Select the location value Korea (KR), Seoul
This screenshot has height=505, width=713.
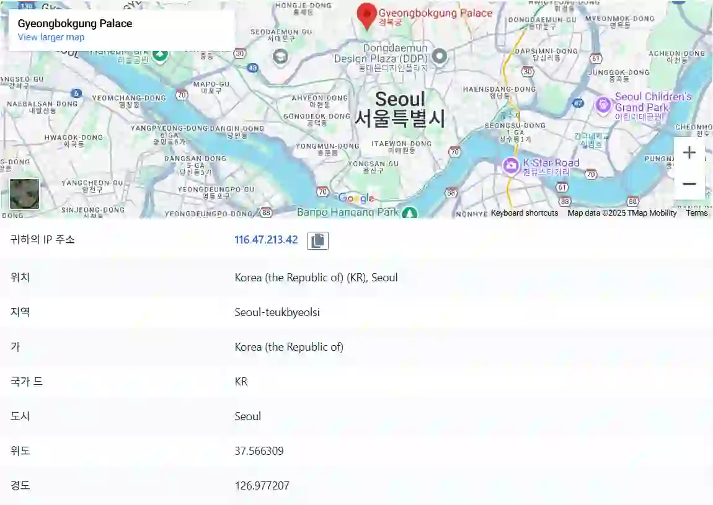point(316,278)
